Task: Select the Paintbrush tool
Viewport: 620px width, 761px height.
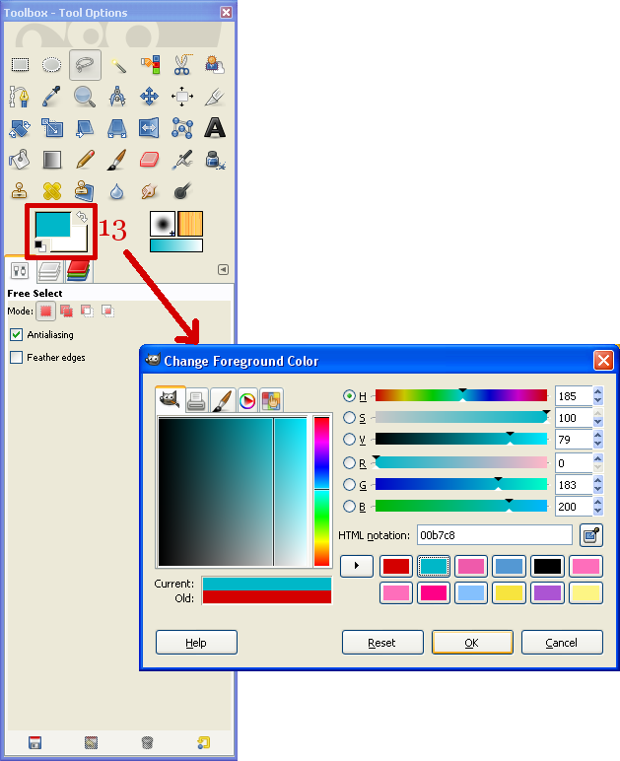Action: [117, 160]
